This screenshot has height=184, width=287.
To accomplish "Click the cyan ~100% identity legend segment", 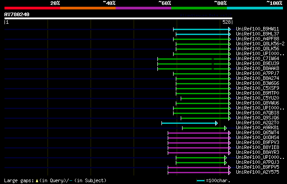I will click(x=255, y=8).
